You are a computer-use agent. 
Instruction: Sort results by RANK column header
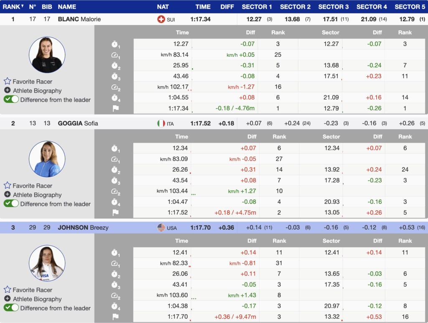click(x=13, y=7)
